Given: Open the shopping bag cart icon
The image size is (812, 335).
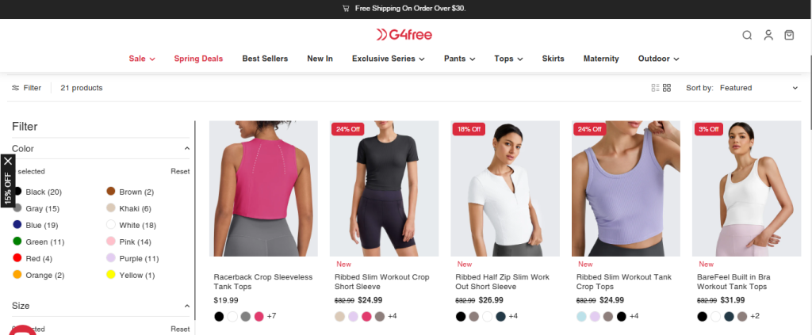Looking at the screenshot, I should [789, 35].
